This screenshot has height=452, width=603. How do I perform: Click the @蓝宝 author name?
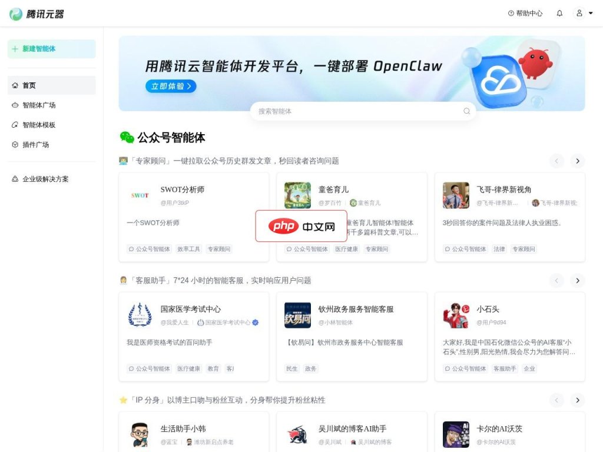point(169,442)
